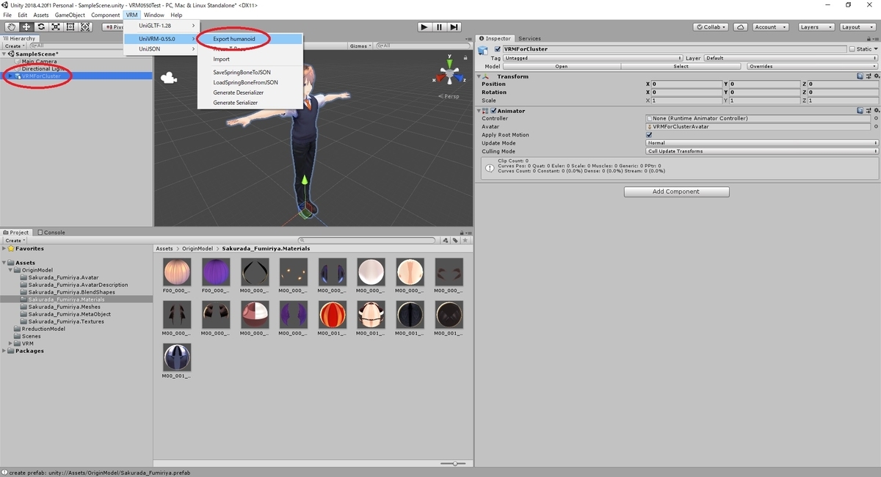Select the combined Transform tool

click(85, 27)
